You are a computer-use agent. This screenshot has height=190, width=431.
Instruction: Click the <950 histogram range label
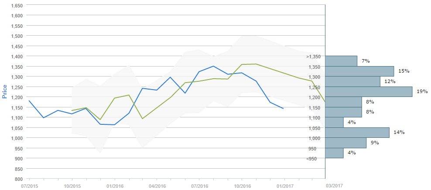(311, 159)
